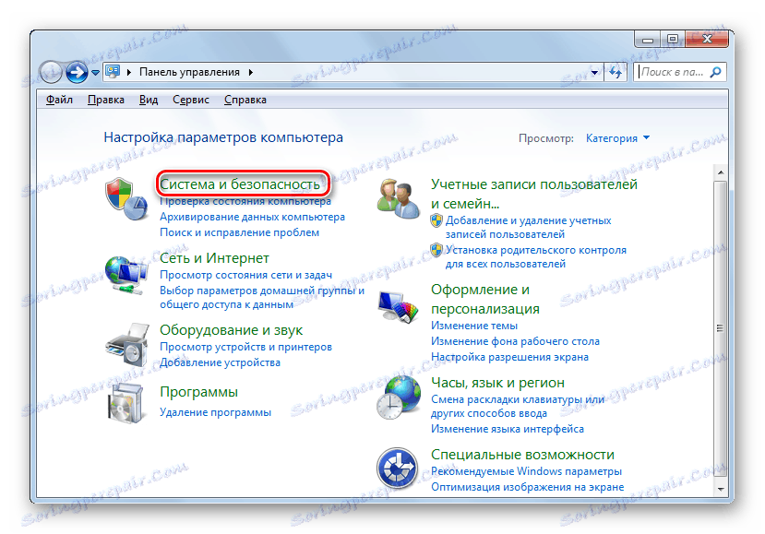Open Специальные возможности category
This screenshot has height=534, width=765.
point(522,455)
